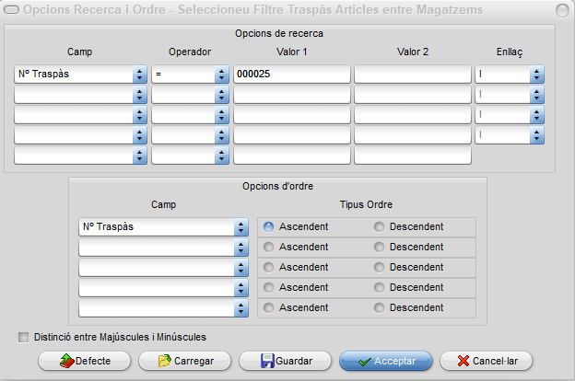Click the Opcions d'ordre heading
This screenshot has height=381, width=575.
tap(277, 186)
